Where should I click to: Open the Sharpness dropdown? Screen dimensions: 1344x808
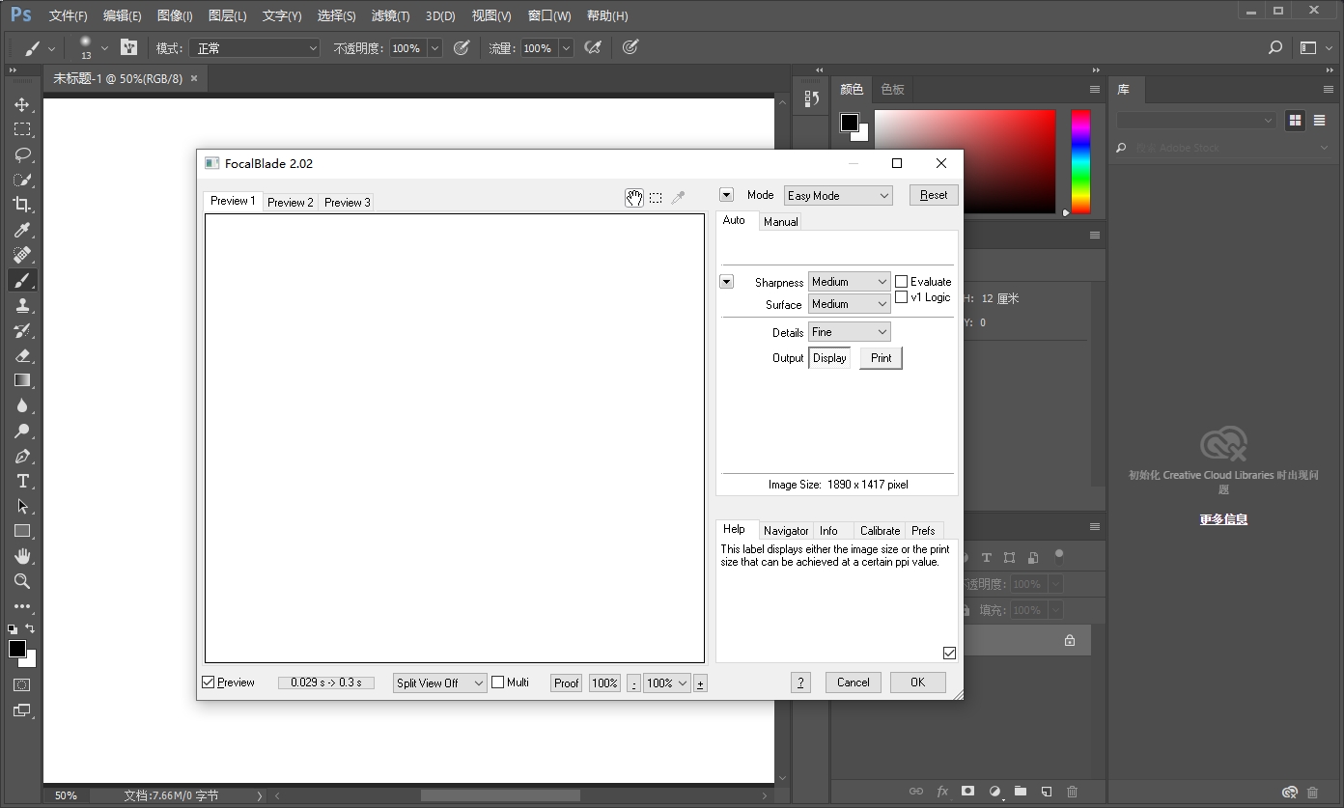849,282
